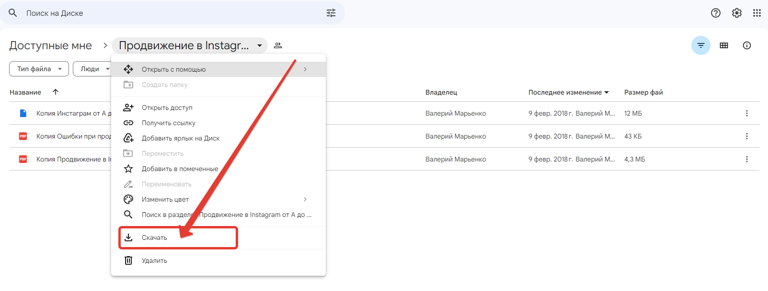The image size is (768, 291).
Task: Click the Размер файла column header
Action: 643,92
